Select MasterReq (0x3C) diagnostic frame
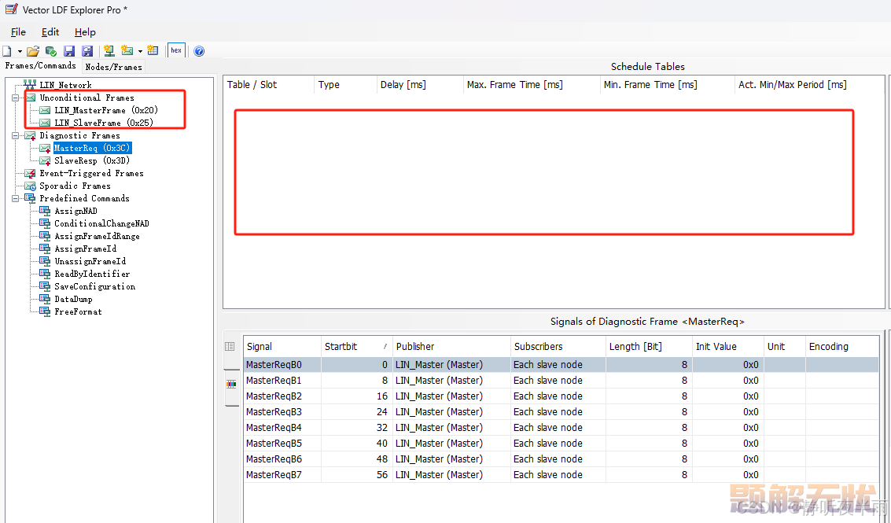This screenshot has width=891, height=523. [x=92, y=148]
